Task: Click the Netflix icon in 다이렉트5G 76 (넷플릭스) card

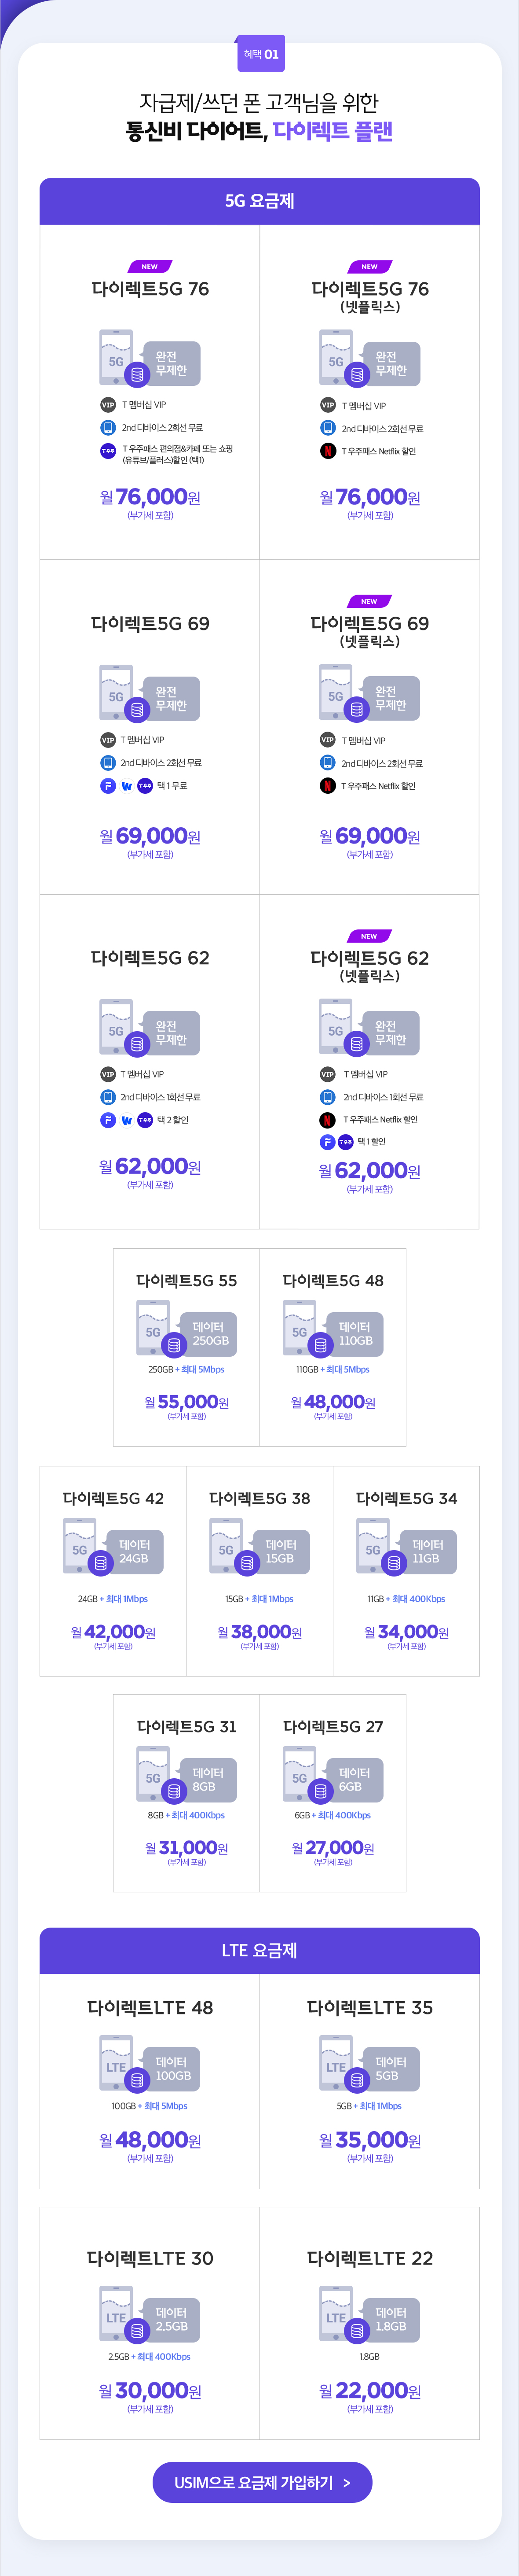Action: click(327, 451)
